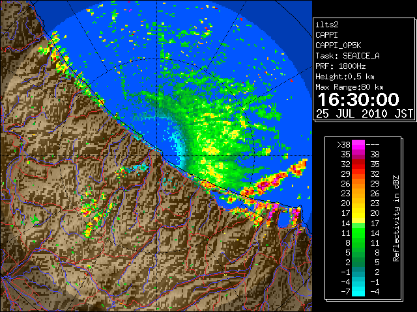Click the left '26' legend value
This screenshot has width=417, height=312.
tap(346, 184)
